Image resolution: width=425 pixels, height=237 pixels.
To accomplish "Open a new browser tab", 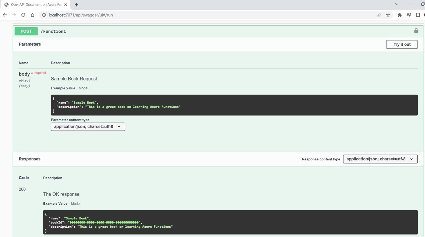I will [77, 5].
